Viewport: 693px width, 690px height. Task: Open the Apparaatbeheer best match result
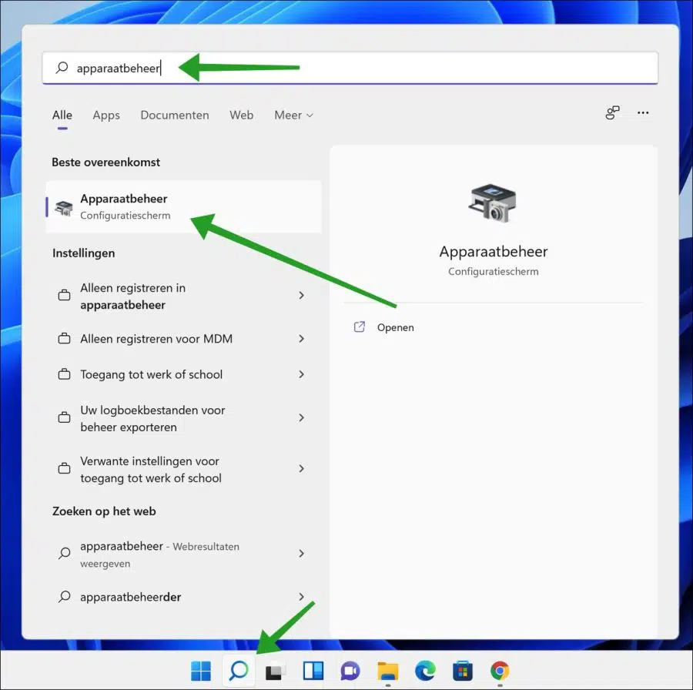[183, 207]
